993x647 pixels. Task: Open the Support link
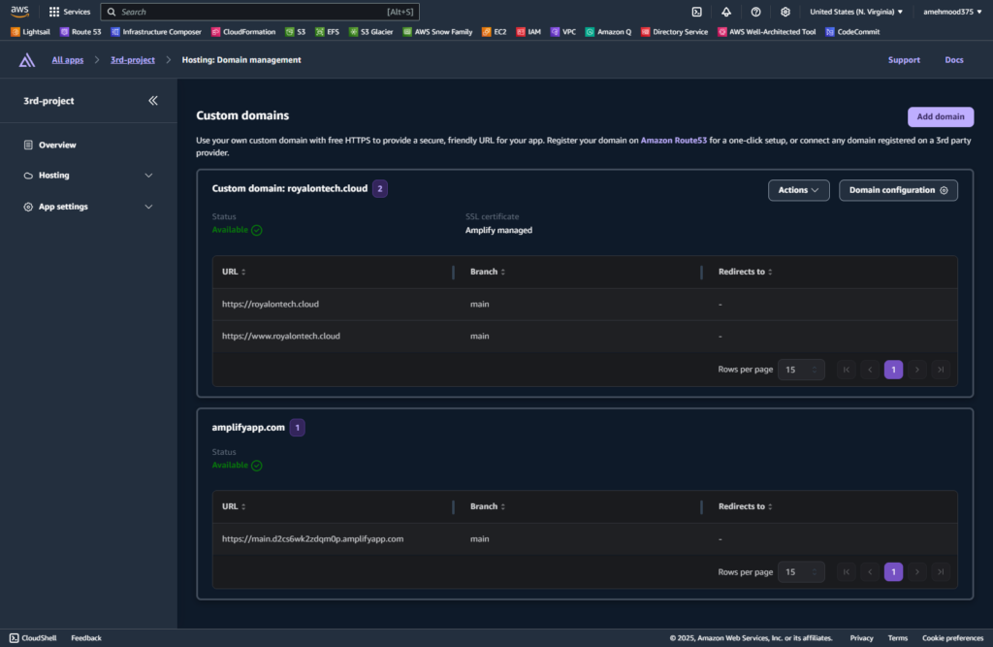[904, 59]
